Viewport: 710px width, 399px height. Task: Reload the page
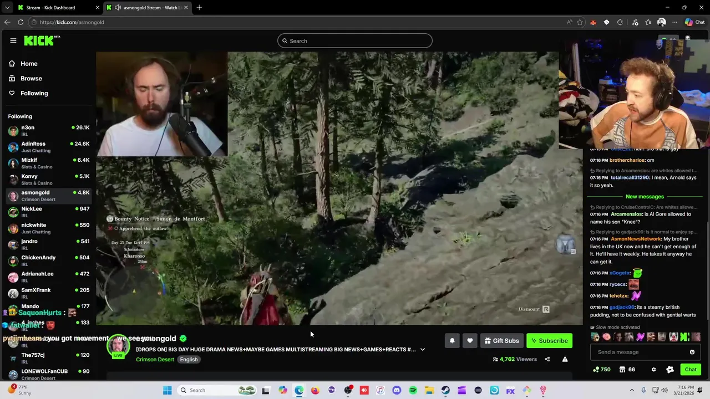pyautogui.click(x=21, y=22)
